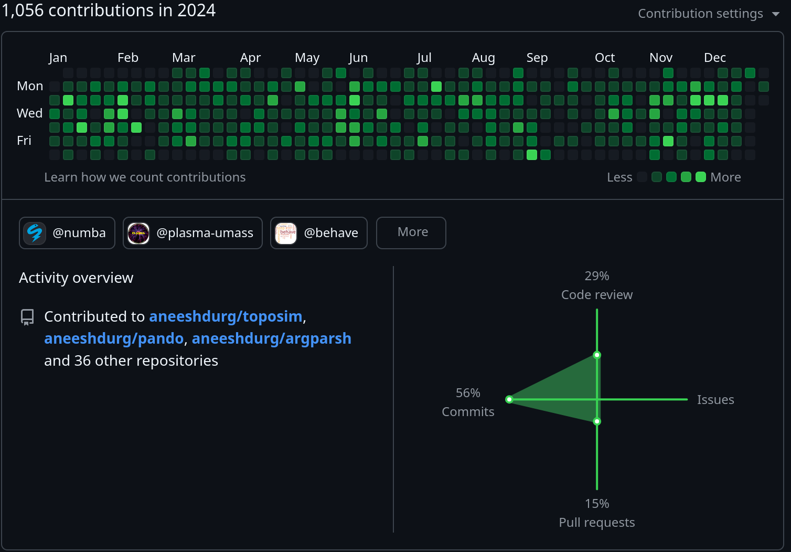Viewport: 791px width, 552px height.
Task: Filter activity by @behave organization
Action: click(319, 233)
